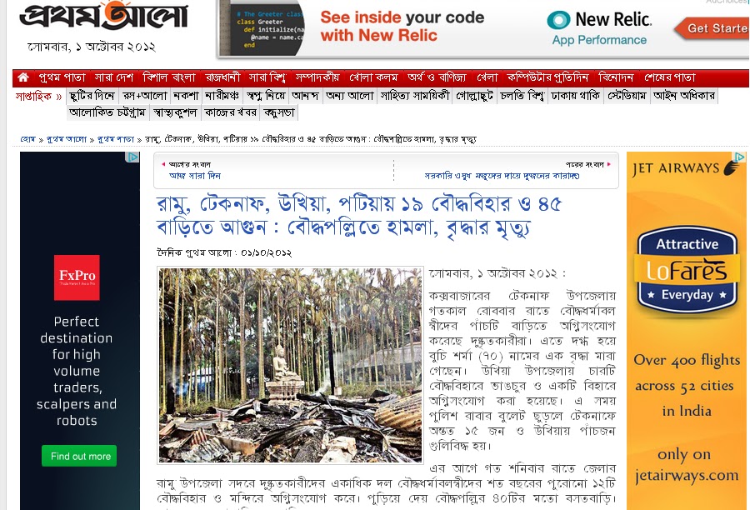The image size is (750, 510).
Task: Select the স্টেডিয়াম weekly tab
Action: point(627,96)
